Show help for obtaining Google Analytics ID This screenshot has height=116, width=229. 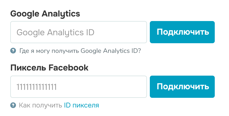(80, 51)
